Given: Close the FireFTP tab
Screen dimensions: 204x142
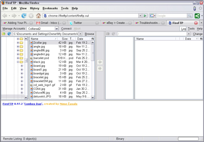Looking at the screenshot, I should coord(196,23).
